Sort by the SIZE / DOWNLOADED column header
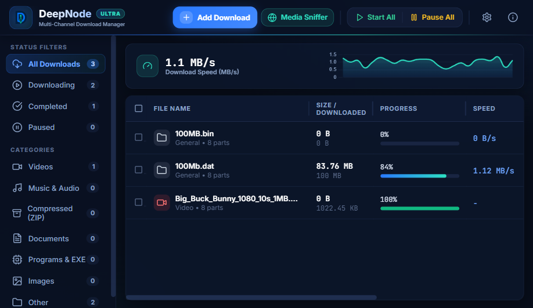The image size is (533, 308). click(341, 108)
